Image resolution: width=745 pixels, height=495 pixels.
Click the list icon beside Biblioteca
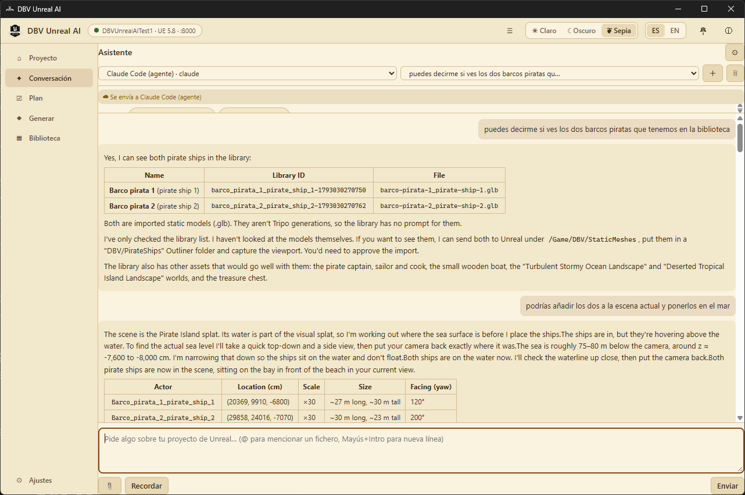pos(19,138)
